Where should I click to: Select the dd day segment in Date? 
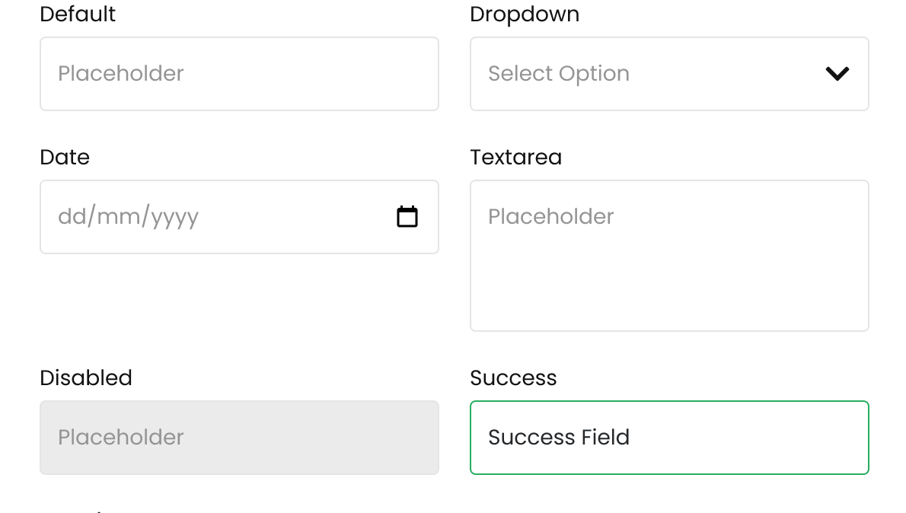(72, 217)
